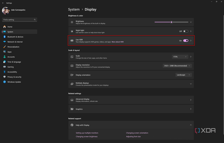Click the Help with Display globe icon
Image resolution: width=224 pixels, height=143 pixels.
tap(72, 125)
